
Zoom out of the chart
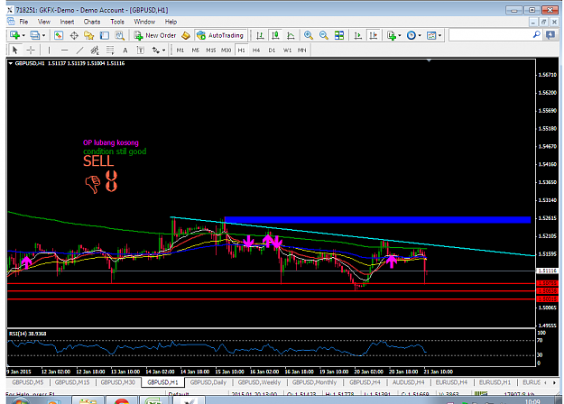[324, 35]
